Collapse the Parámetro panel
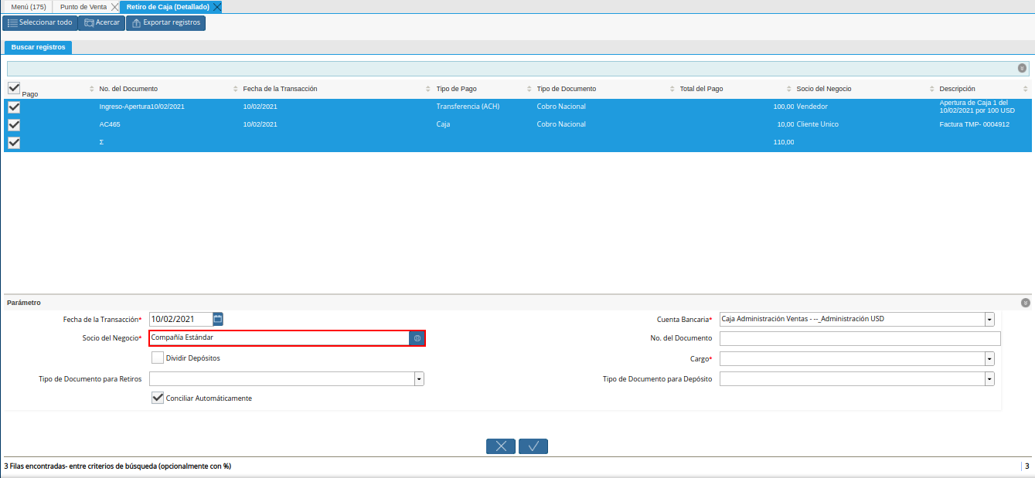The height and width of the screenshot is (478, 1035). (1025, 303)
